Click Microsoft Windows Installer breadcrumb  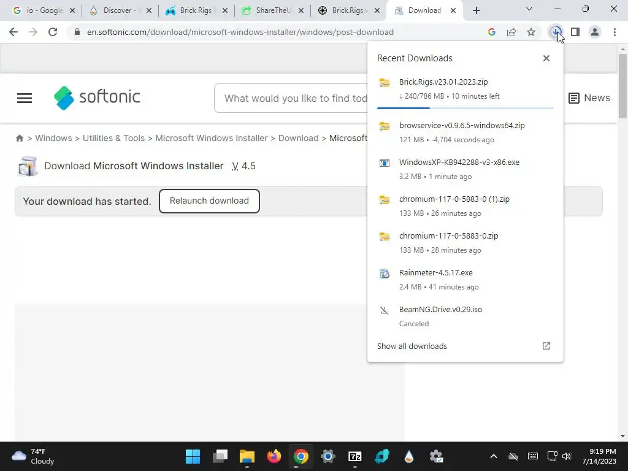pyautogui.click(x=211, y=138)
